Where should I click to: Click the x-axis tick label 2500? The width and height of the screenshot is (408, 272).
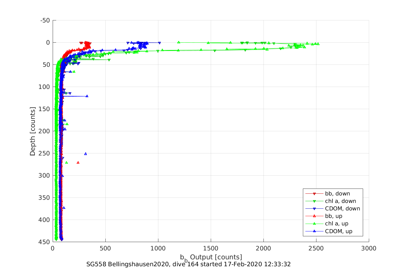(316, 248)
